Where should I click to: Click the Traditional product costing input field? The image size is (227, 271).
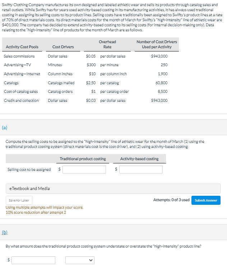pos(84,170)
